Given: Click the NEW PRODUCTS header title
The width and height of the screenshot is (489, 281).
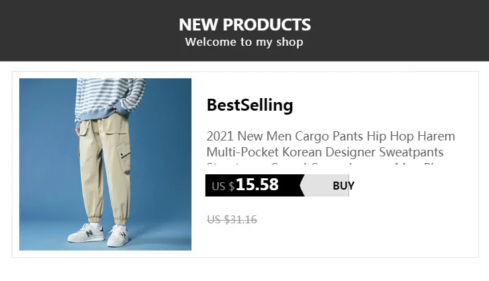Looking at the screenshot, I should [244, 25].
